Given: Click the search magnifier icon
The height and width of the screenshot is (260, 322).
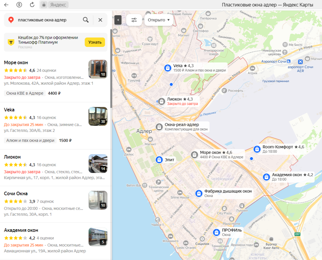Looking at the screenshot, I should [x=85, y=20].
